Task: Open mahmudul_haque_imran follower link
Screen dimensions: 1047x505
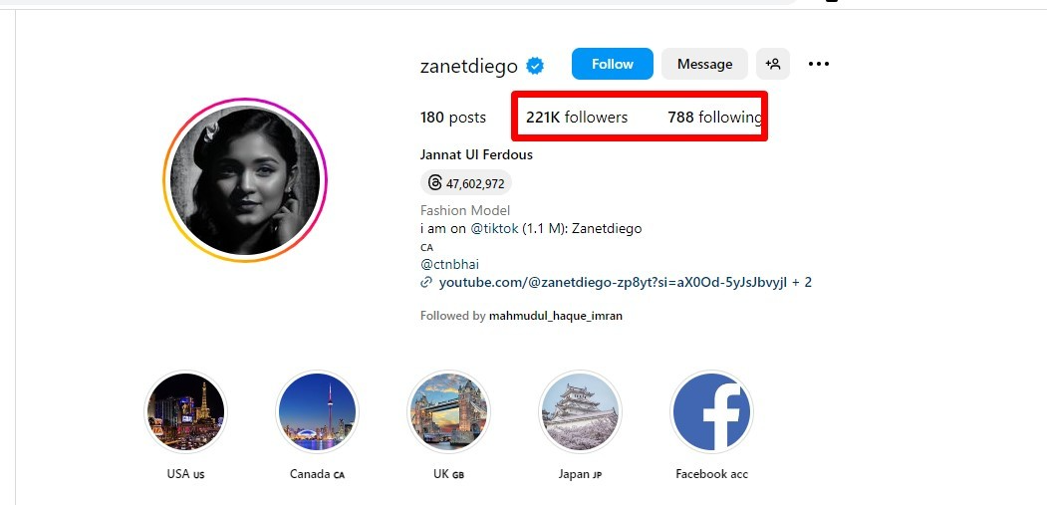Action: tap(556, 316)
